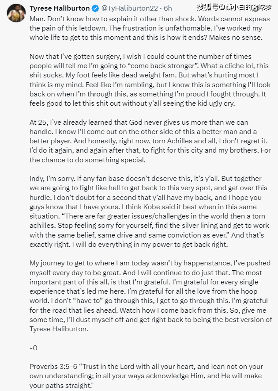Click the "-0" signature line

pos(34,348)
